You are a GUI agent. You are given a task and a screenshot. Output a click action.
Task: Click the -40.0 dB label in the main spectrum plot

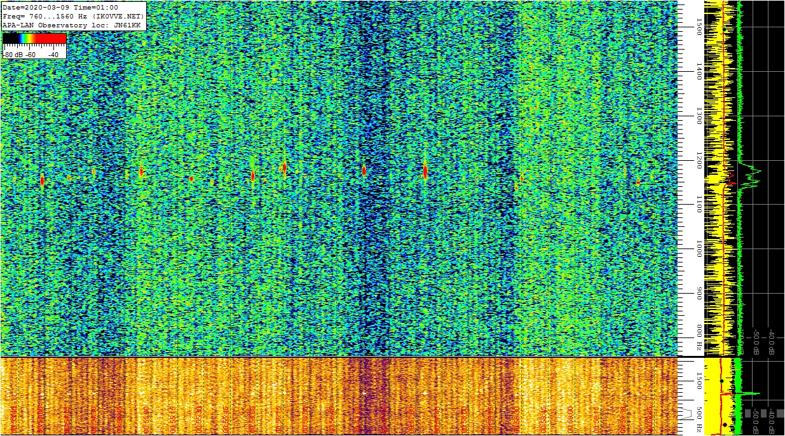click(x=771, y=342)
